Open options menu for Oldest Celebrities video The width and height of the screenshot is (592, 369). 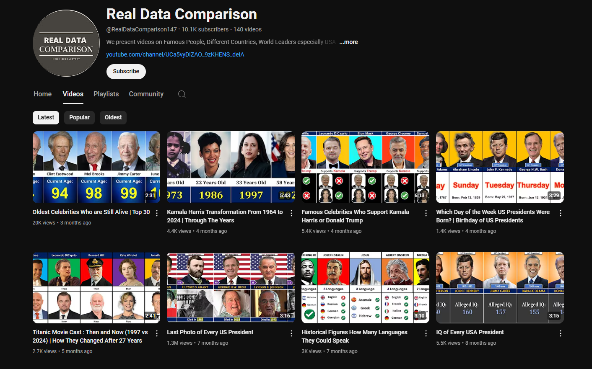[157, 213]
